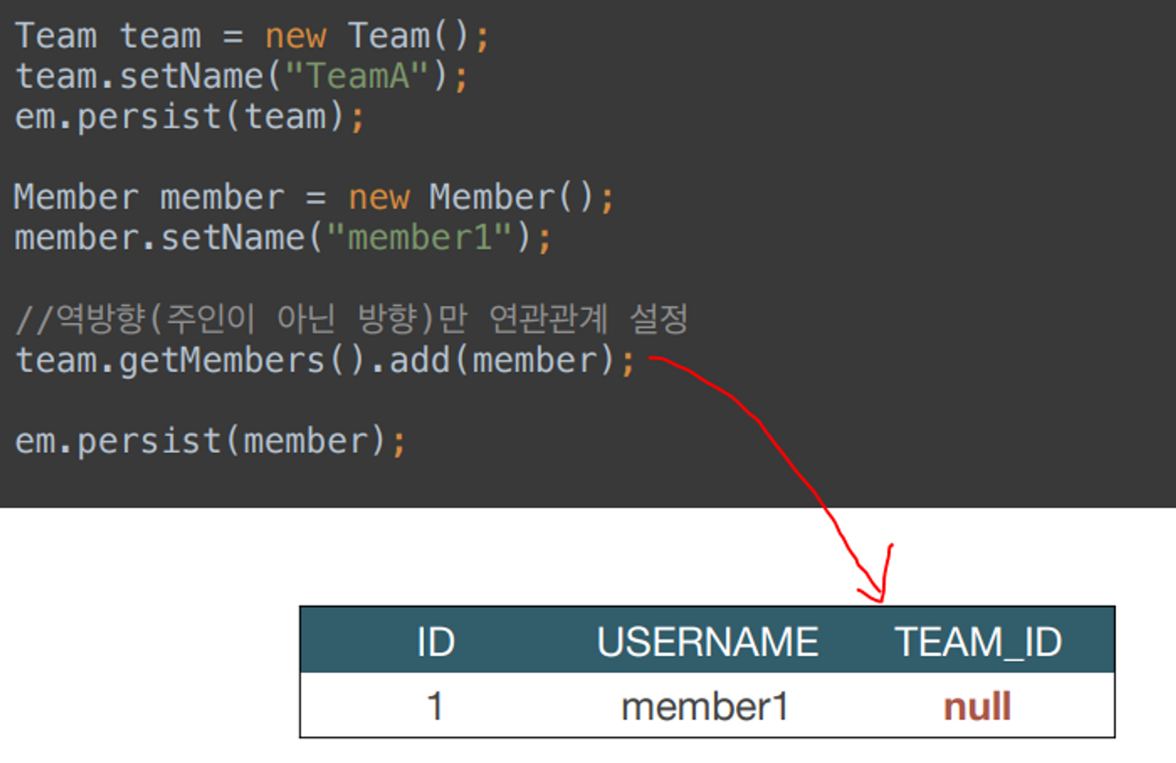The width and height of the screenshot is (1176, 763).
Task: Click the em.persist(member); line
Action: [x=210, y=442]
